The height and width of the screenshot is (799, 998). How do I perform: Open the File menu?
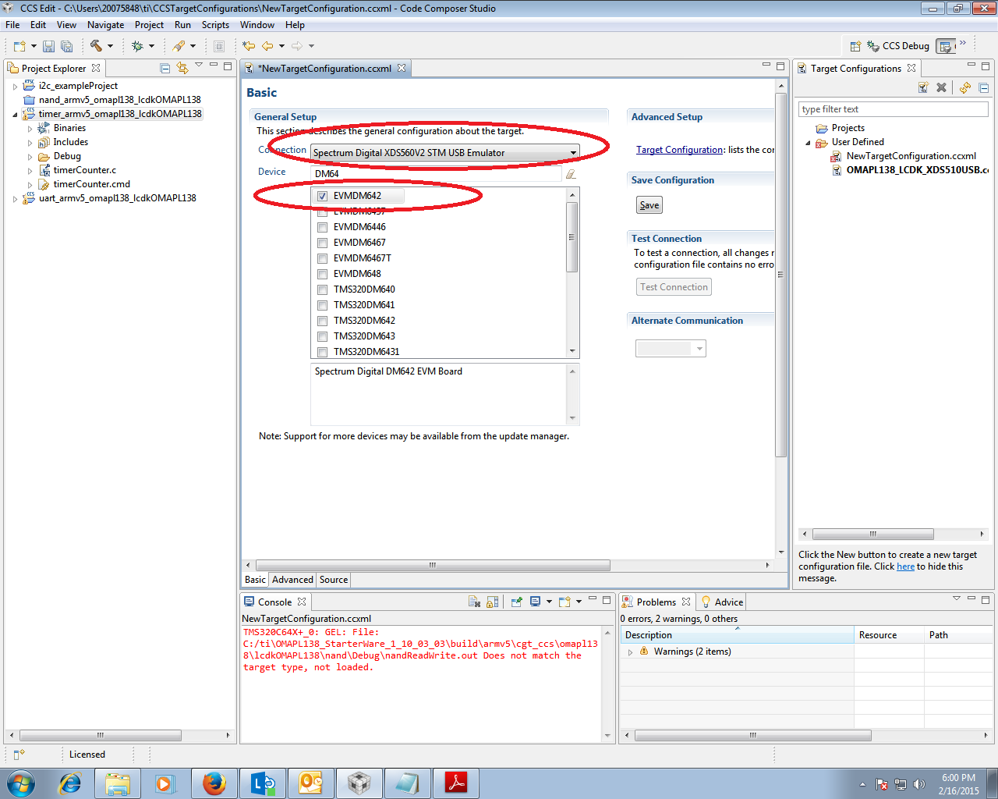12,25
